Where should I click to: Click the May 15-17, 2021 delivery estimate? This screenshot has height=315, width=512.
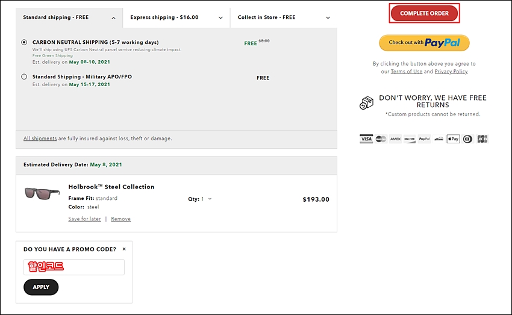[90, 84]
